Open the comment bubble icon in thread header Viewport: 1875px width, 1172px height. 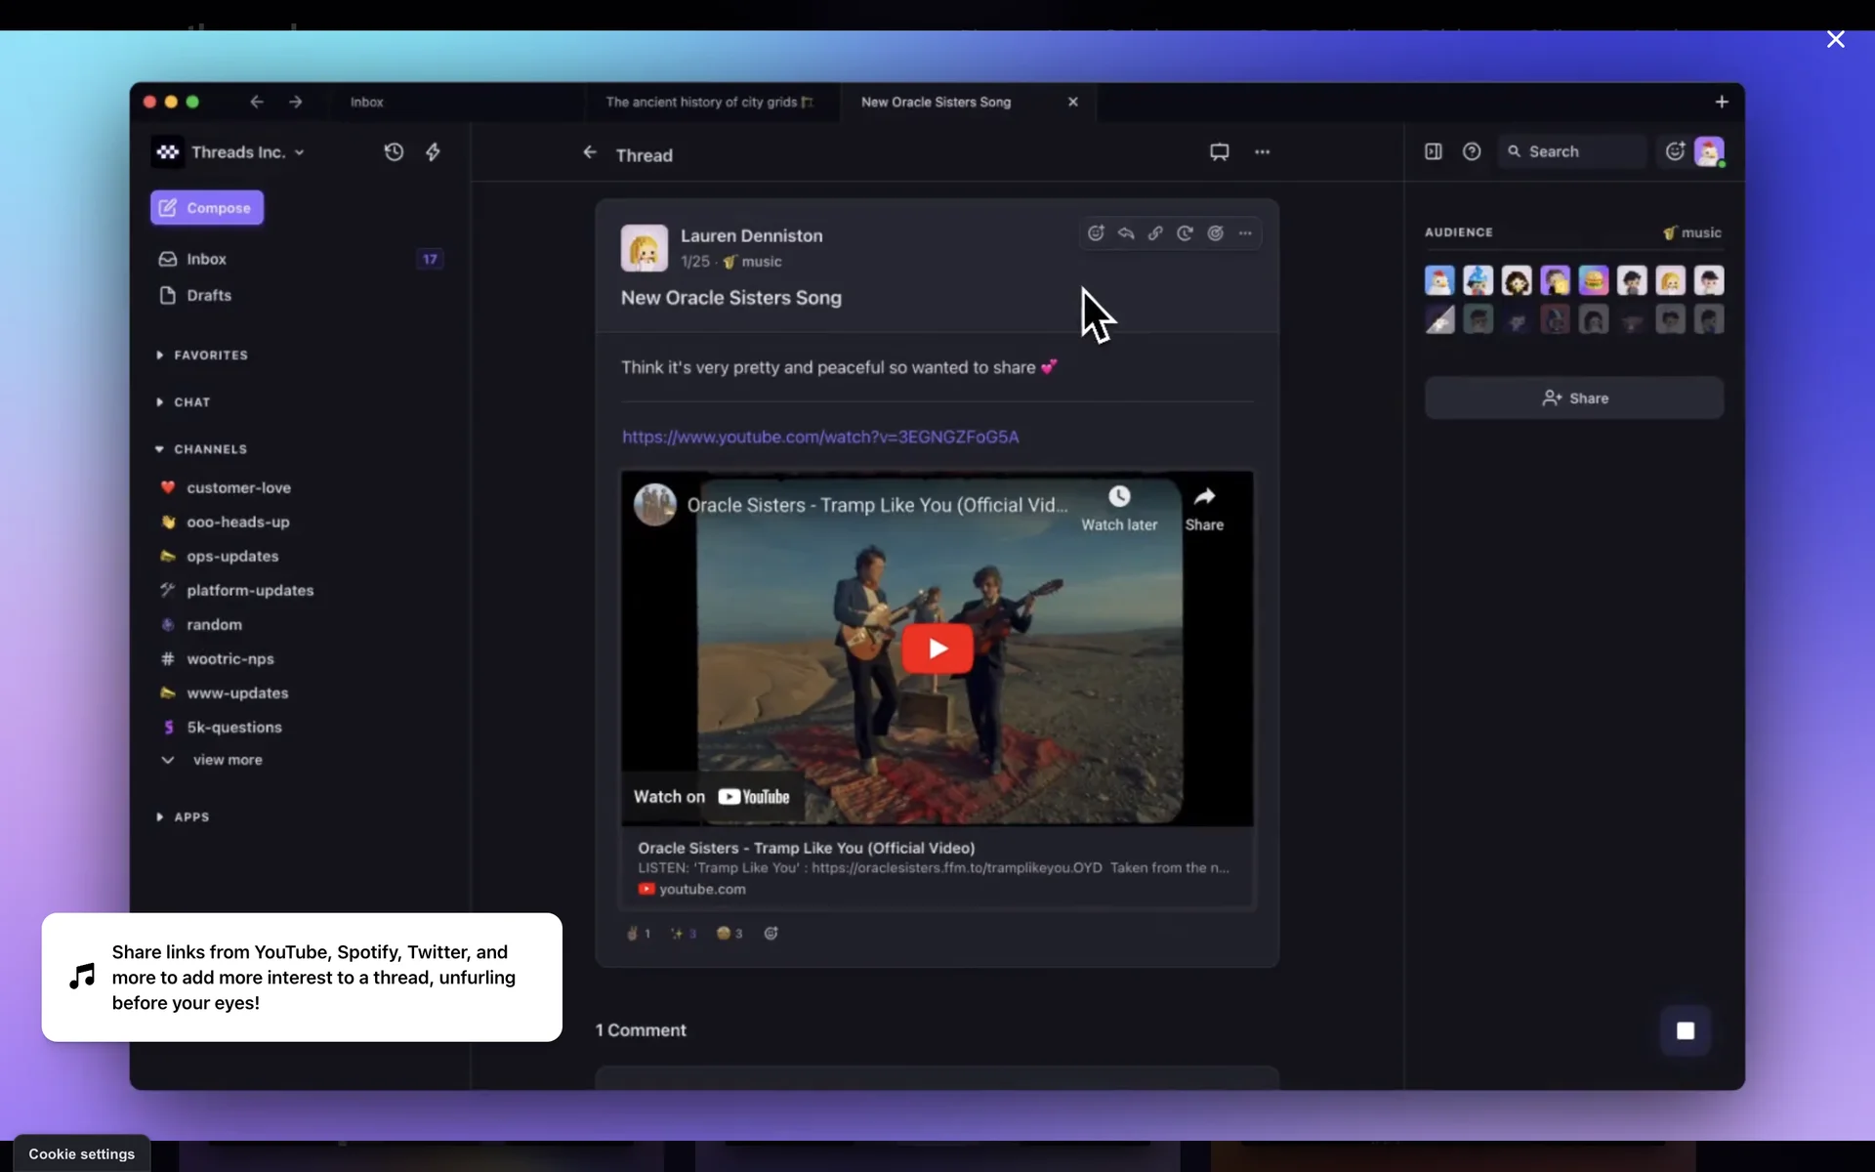tap(1219, 152)
